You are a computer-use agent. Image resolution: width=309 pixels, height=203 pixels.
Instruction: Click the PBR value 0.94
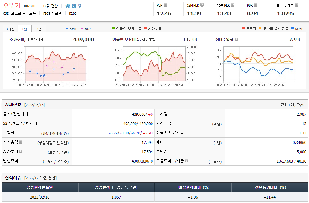(x=252, y=13)
